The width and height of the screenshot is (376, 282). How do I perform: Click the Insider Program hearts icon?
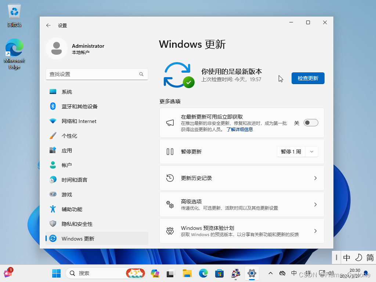(170, 231)
